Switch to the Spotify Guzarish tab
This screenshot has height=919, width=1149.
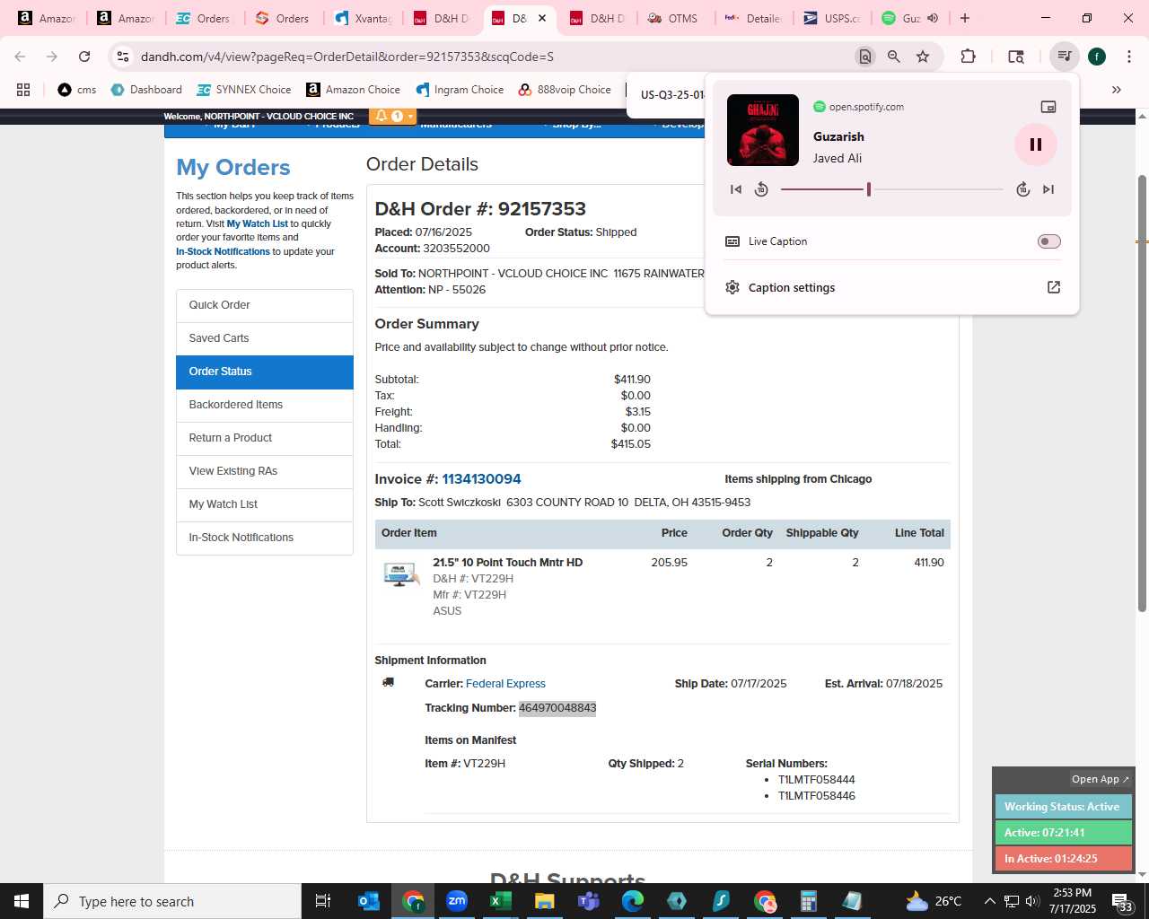[x=900, y=18]
